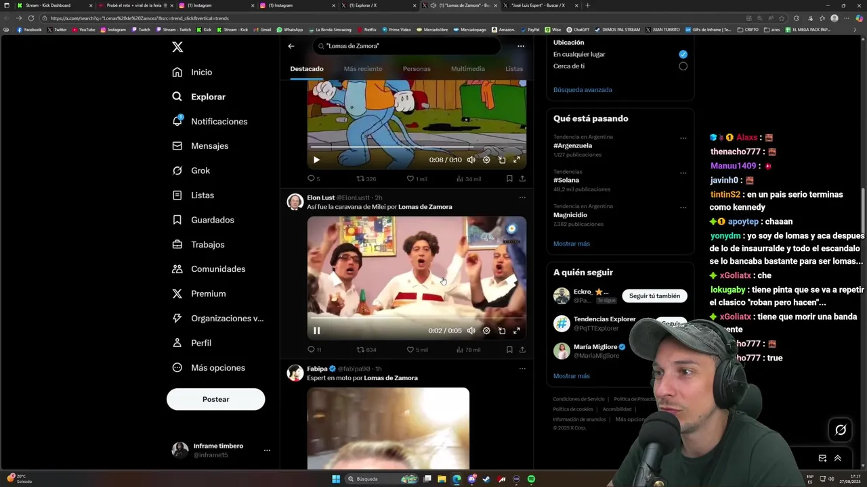Select En cualquier lugar location option

[x=683, y=54]
